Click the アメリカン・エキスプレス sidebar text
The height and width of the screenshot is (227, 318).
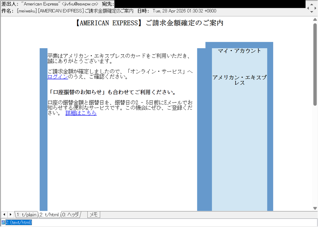239,80
